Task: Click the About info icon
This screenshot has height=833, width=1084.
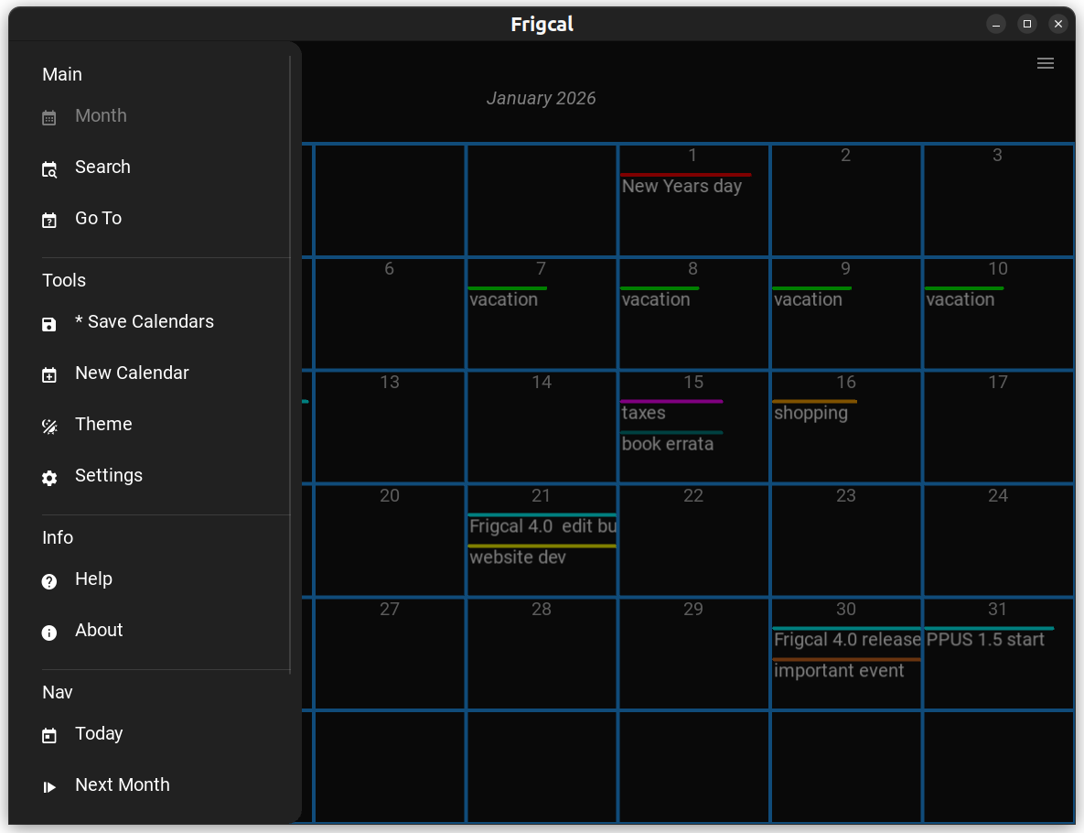Action: coord(49,633)
